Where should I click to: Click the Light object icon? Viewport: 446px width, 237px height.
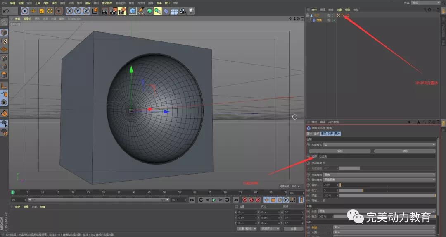point(192,11)
